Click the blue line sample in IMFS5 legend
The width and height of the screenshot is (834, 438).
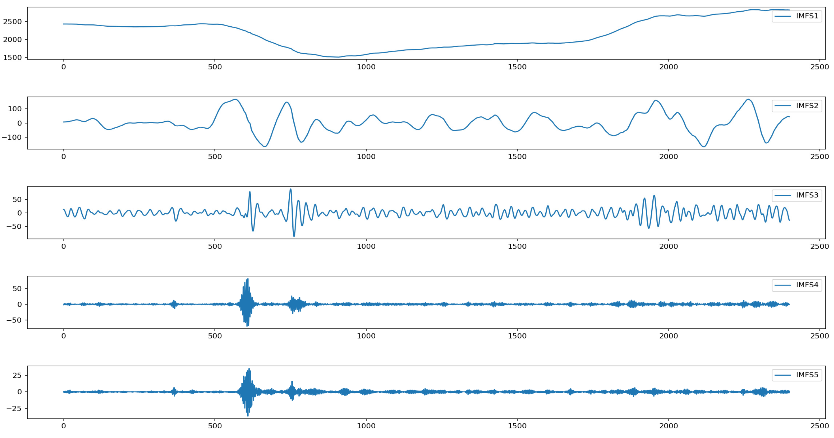pos(783,375)
